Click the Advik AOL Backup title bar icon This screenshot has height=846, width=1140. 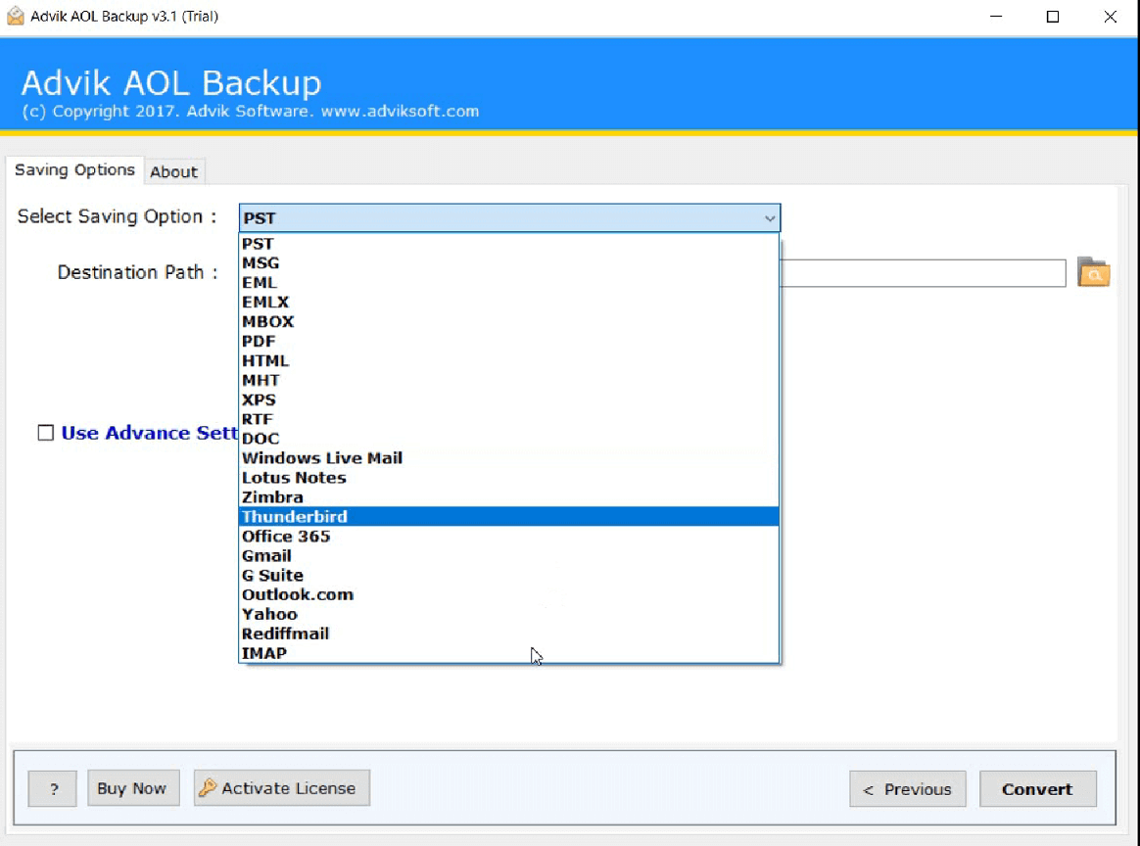point(16,16)
